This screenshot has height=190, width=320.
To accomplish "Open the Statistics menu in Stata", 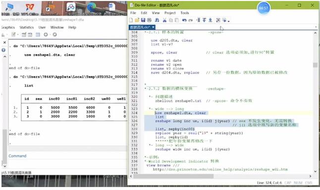I will pos(27,27).
